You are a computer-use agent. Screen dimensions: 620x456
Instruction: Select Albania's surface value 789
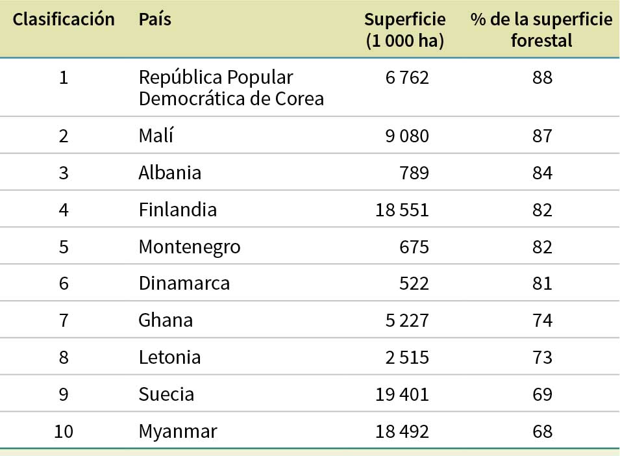414,173
